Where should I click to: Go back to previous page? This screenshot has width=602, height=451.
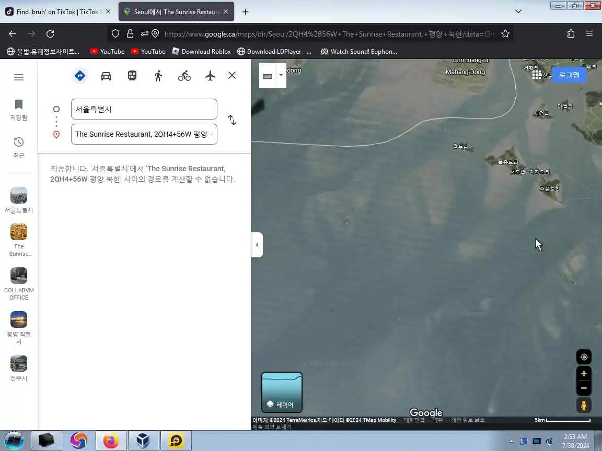click(13, 34)
